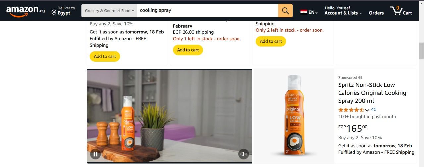
Task: Open the shopping cart icon
Action: [x=401, y=11]
